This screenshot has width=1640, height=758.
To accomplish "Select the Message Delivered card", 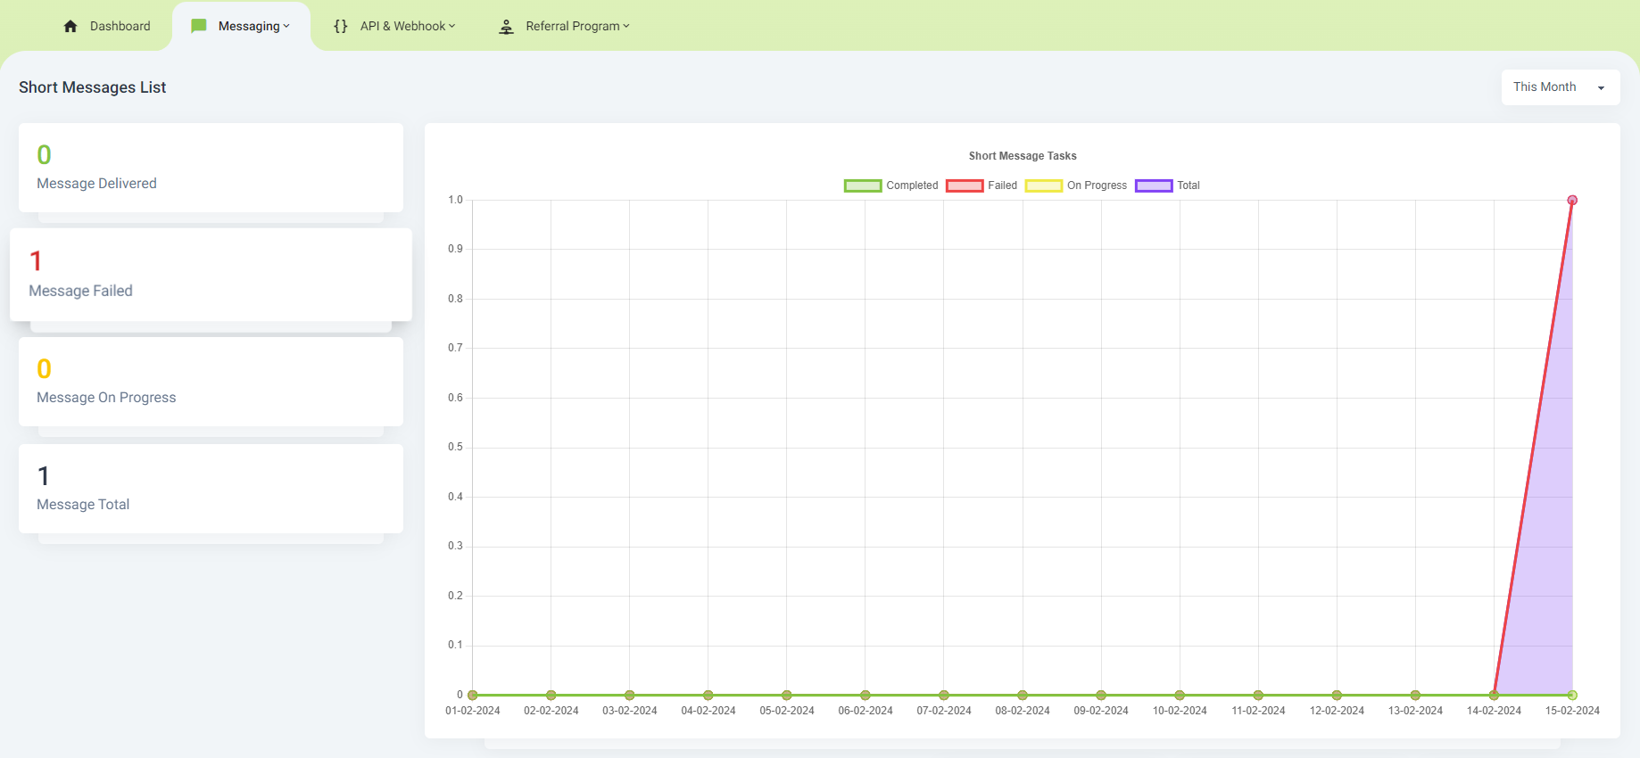I will point(211,168).
